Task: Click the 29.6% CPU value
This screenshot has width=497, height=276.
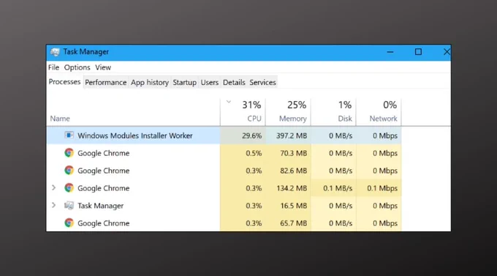Action: click(251, 135)
